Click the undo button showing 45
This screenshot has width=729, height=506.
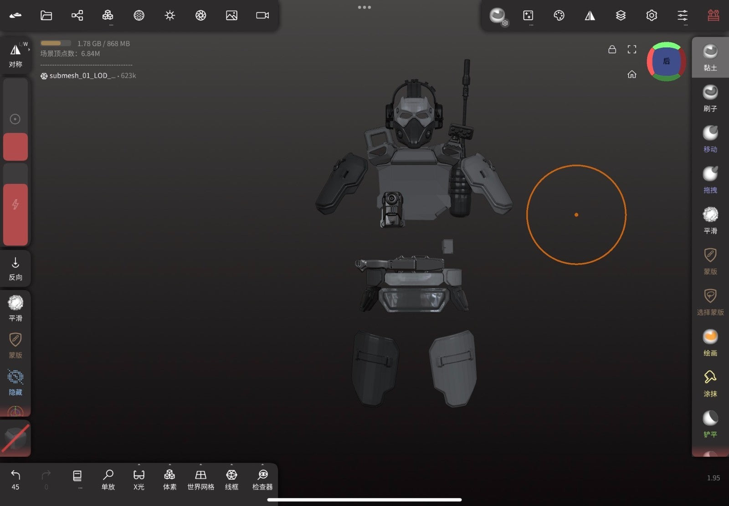15,480
